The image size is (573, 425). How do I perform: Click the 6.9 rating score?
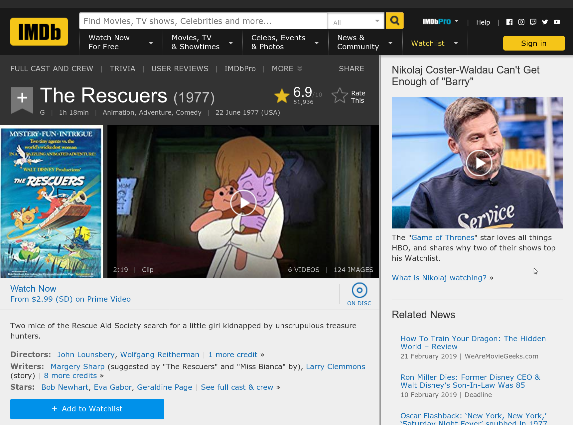pyautogui.click(x=303, y=92)
